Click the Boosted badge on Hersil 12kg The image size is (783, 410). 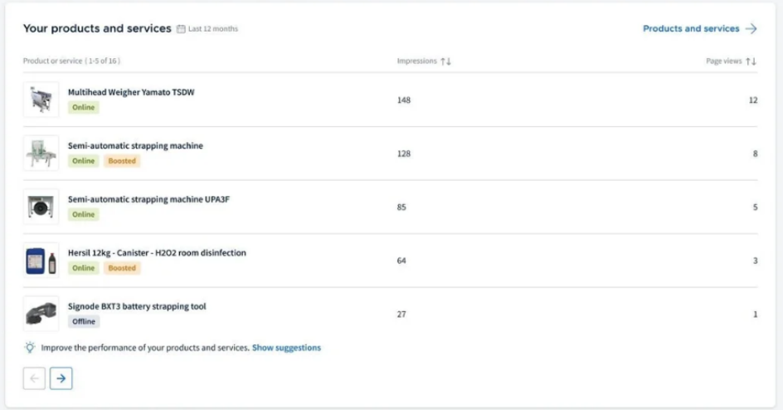click(122, 268)
